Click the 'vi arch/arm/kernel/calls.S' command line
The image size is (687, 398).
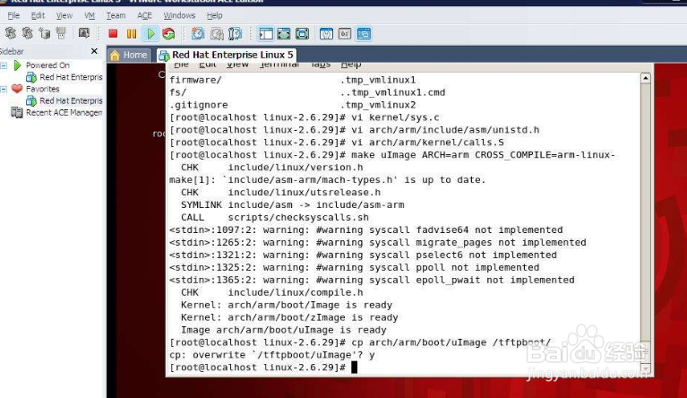(x=337, y=143)
